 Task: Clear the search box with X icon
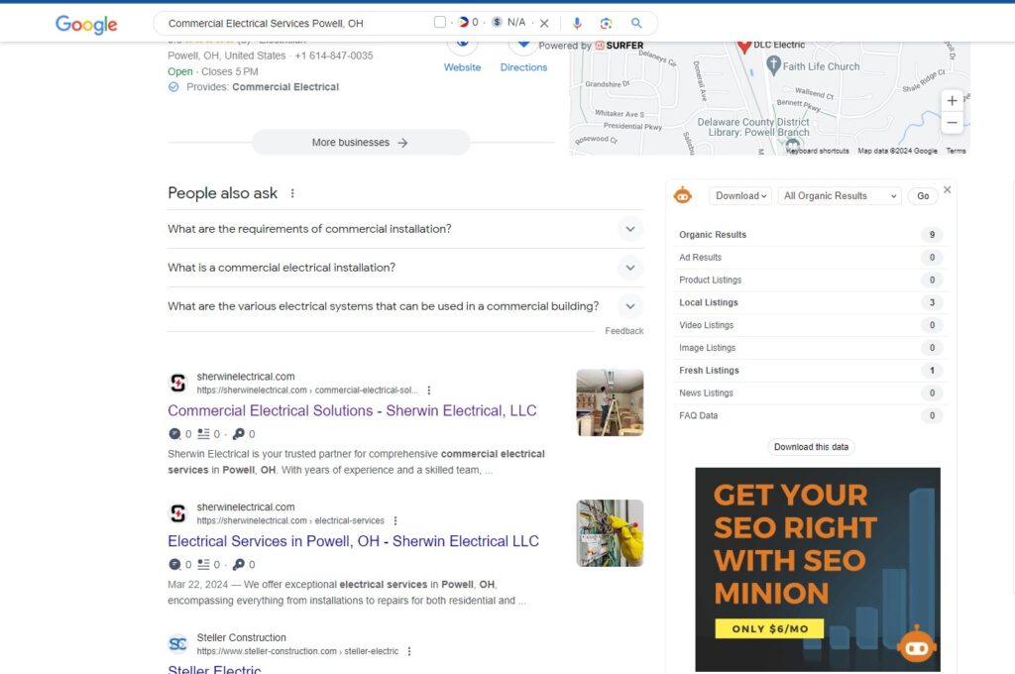tap(544, 24)
